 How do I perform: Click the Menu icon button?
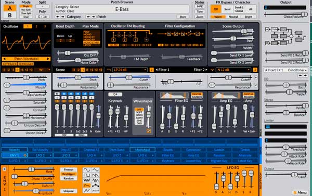300,192
